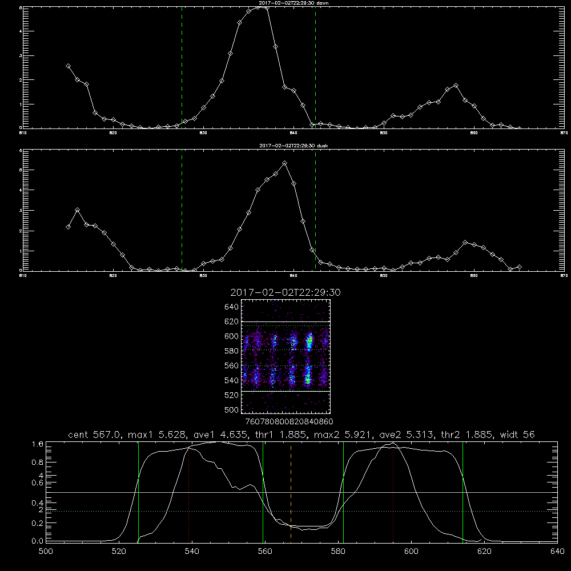This screenshot has height=571, width=571.
Task: Click the 'widt 56' value
Action: [517, 435]
